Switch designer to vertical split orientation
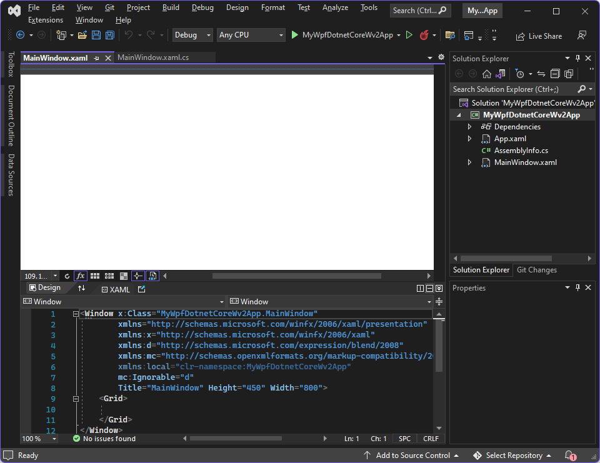The image size is (600, 463). (420, 288)
